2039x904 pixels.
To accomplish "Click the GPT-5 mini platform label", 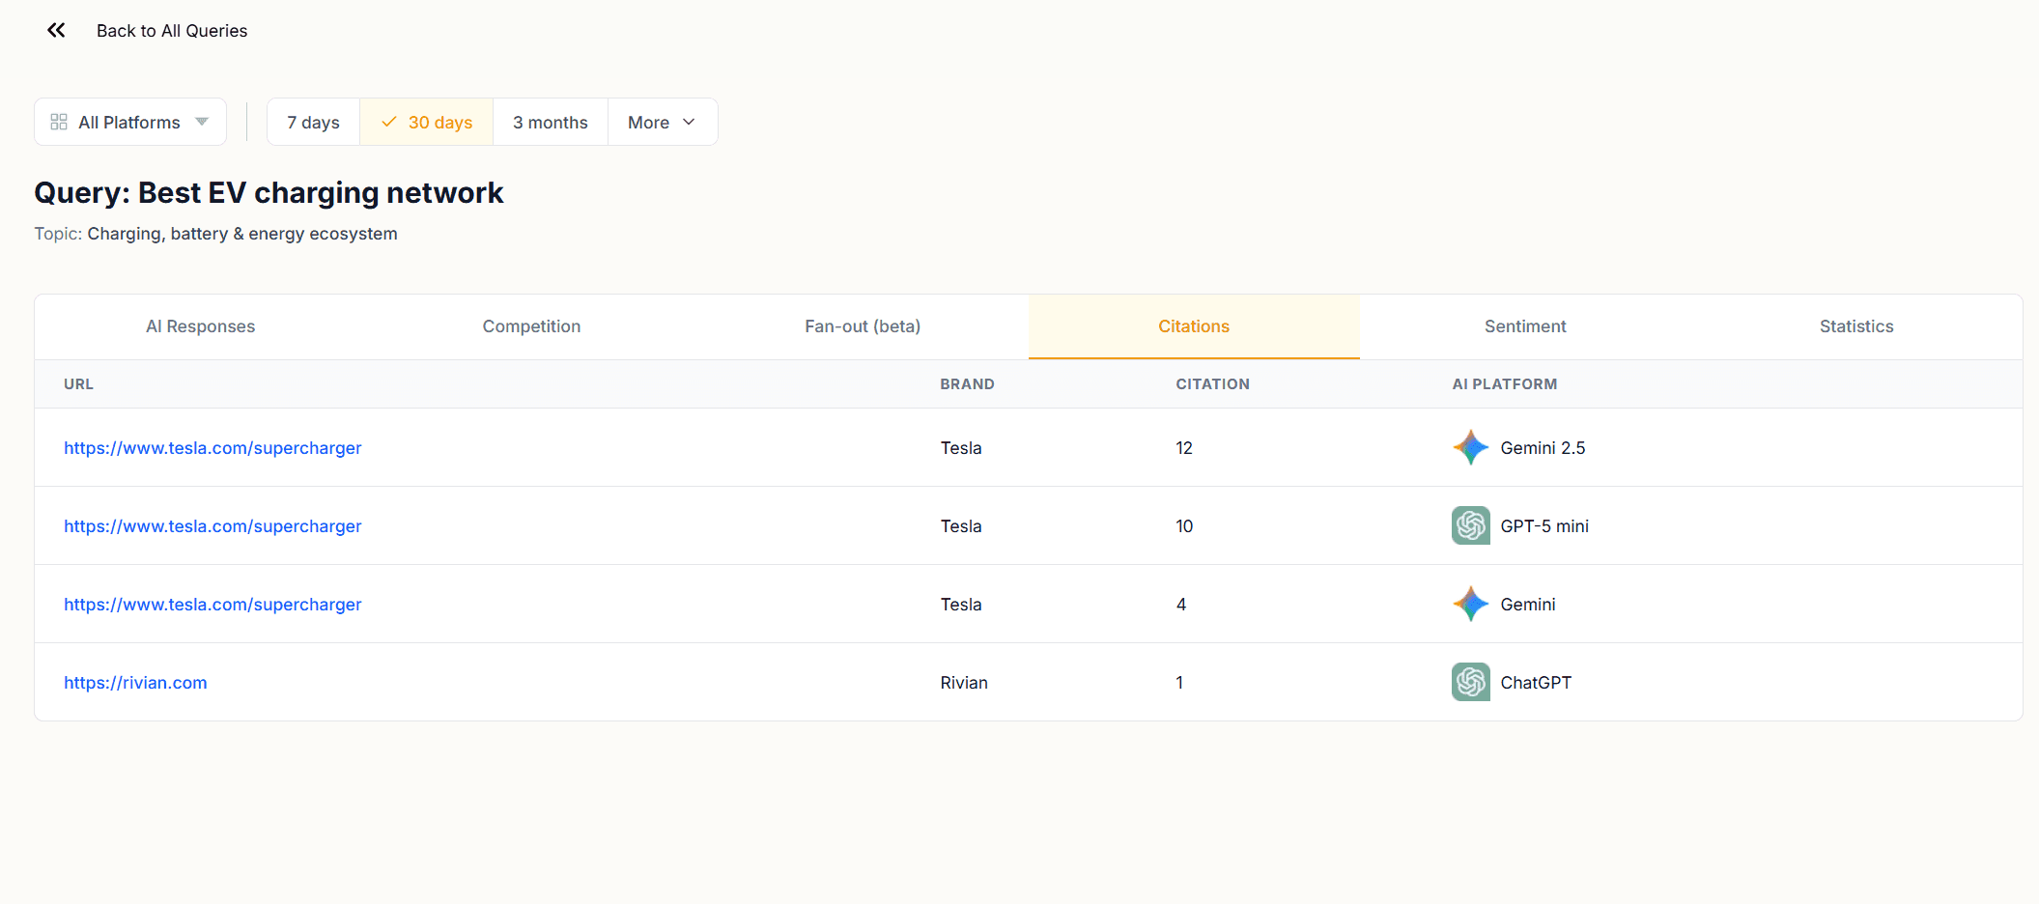I will point(1544,526).
